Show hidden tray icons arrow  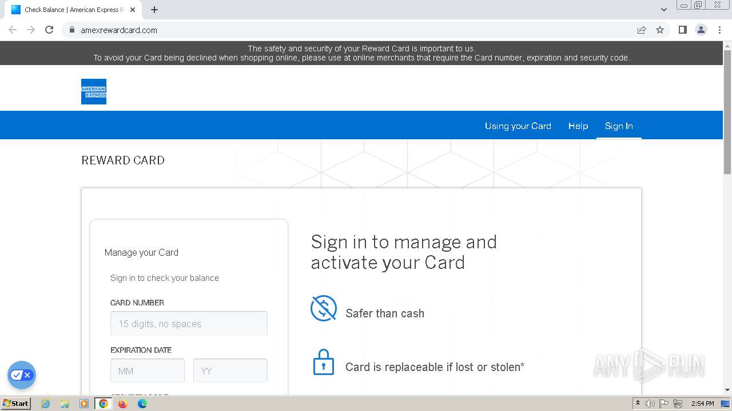click(x=638, y=403)
